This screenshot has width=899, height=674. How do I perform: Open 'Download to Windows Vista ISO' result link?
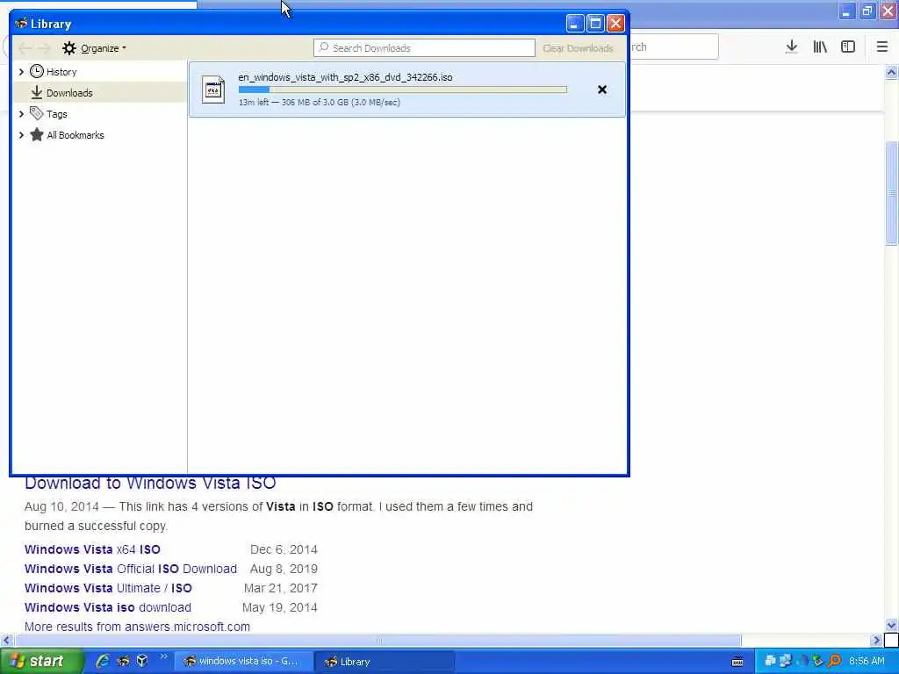(150, 484)
